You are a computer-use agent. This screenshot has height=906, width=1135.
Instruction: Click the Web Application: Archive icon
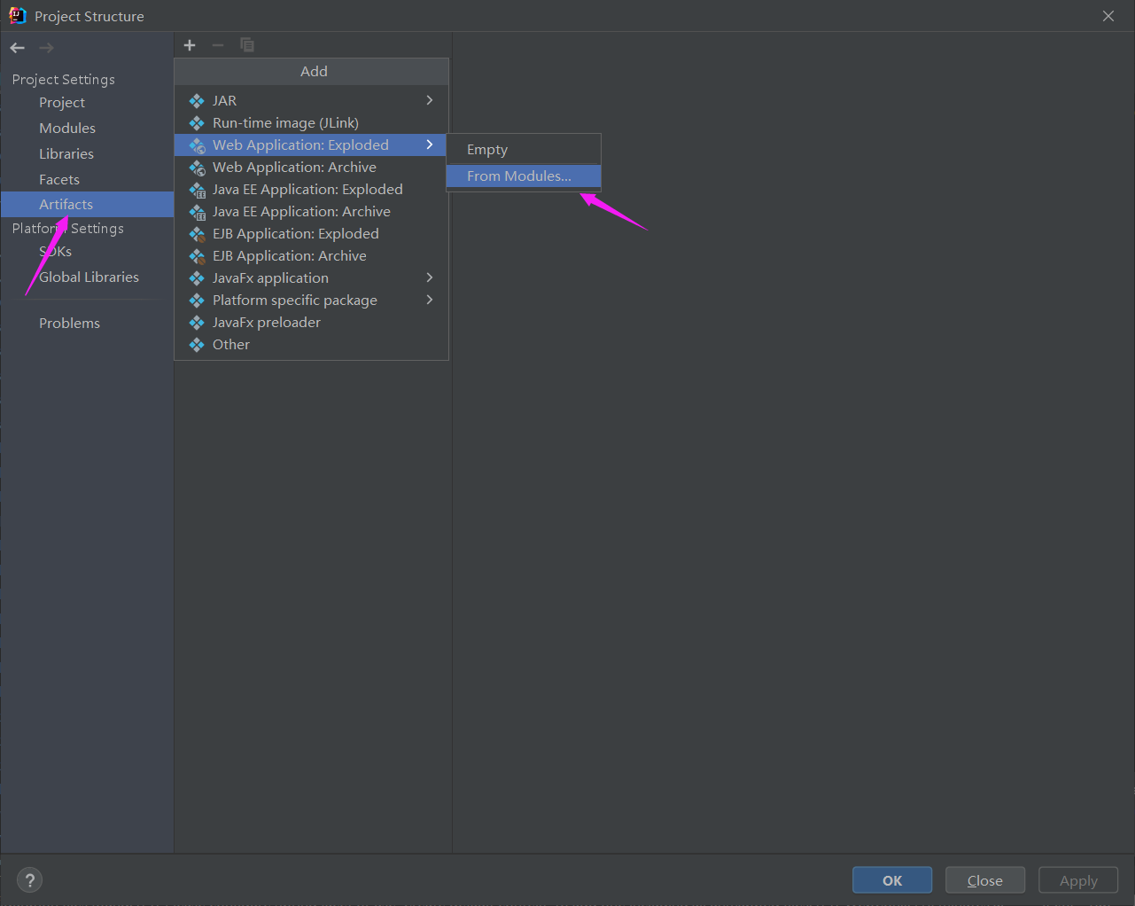click(197, 168)
